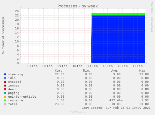
Task: Click the 'Processes - by week' title
Action: click(x=78, y=6)
